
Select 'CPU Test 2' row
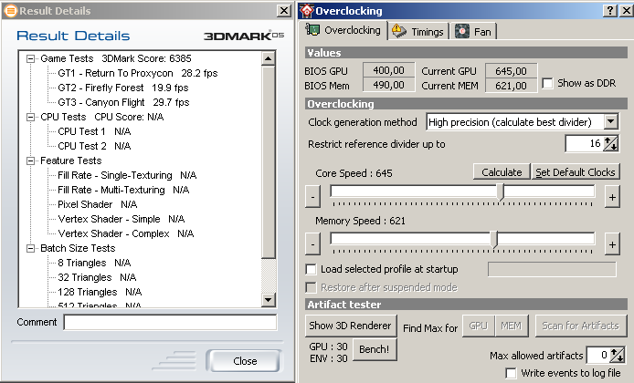point(94,146)
